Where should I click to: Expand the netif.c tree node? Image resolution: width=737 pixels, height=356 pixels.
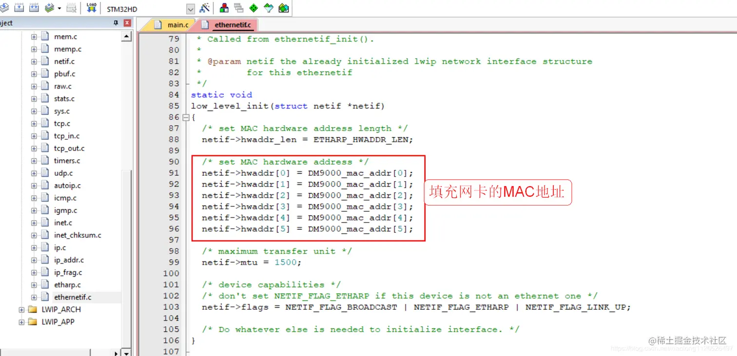(34, 62)
